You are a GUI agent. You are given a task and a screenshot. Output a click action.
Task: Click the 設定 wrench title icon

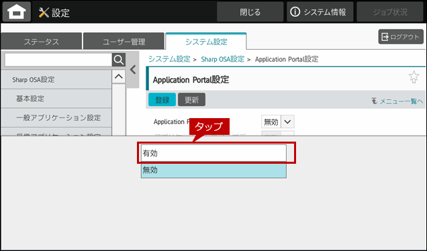(44, 13)
